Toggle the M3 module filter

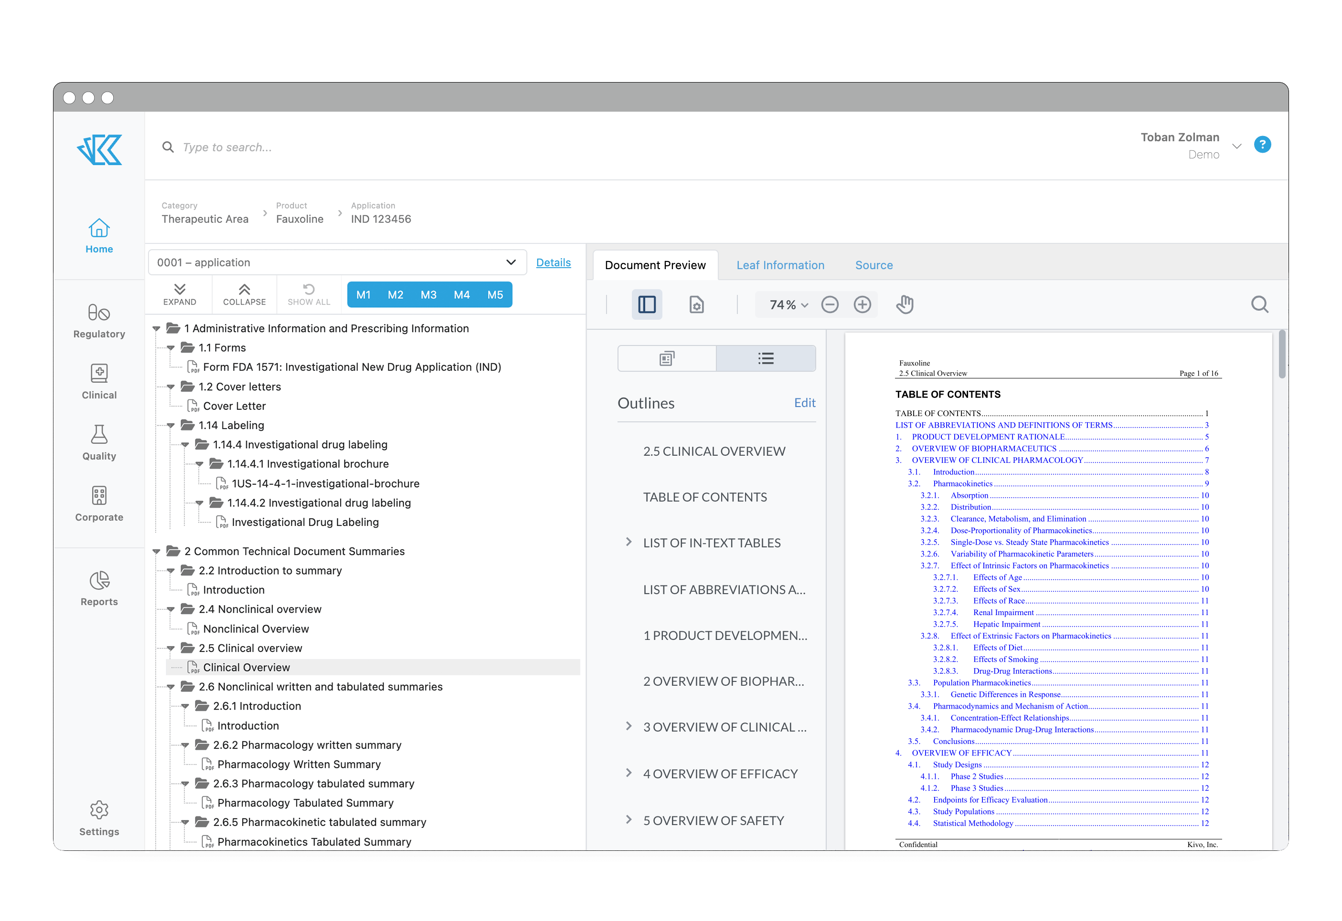click(x=428, y=295)
